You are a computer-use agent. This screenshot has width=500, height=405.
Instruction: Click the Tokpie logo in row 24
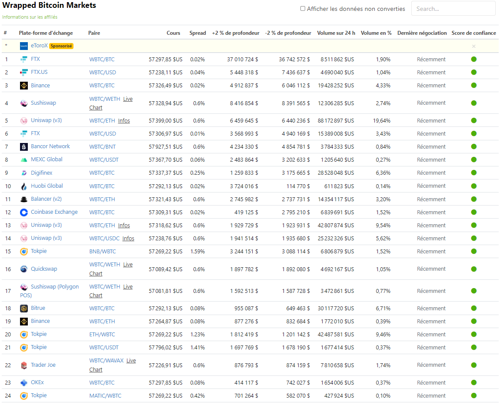tap(23, 396)
